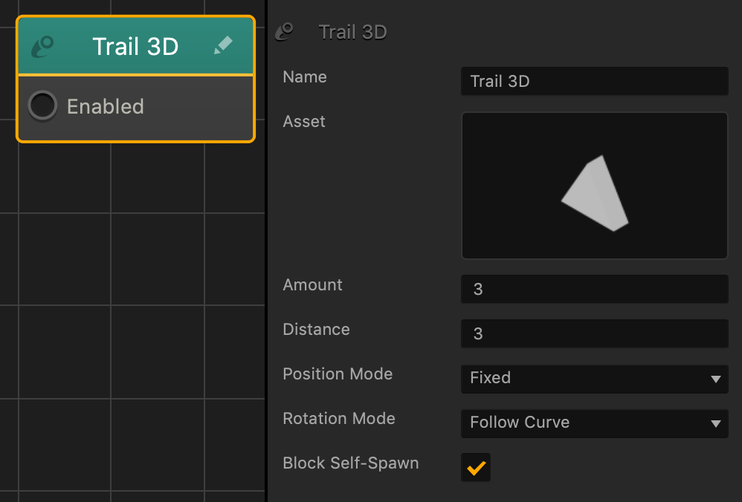Select the Trail 3D node title
This screenshot has width=742, height=502.
point(135,47)
